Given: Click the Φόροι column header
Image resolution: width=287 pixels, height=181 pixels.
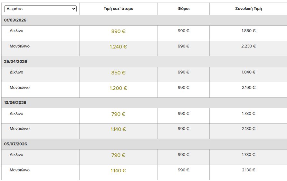Looking at the screenshot, I should tap(183, 9).
